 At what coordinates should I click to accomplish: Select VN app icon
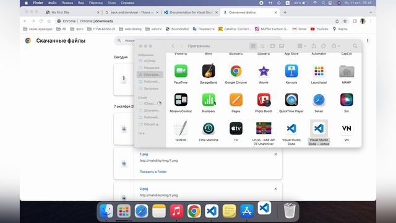coord(346,128)
